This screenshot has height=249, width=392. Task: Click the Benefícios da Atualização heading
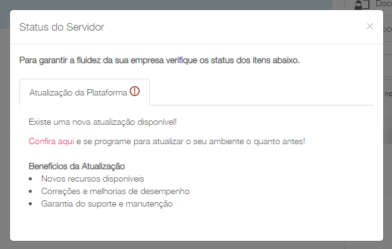pos(77,166)
